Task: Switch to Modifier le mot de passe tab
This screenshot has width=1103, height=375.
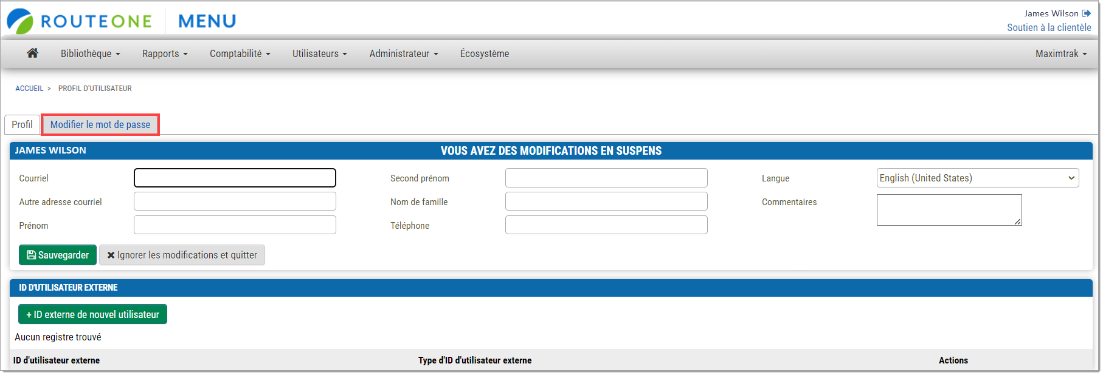Action: click(x=100, y=124)
